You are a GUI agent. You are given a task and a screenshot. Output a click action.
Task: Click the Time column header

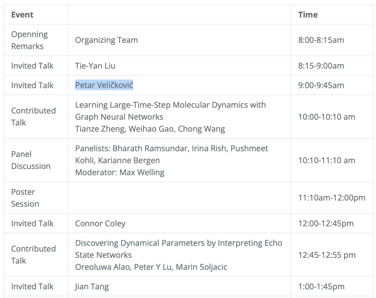click(308, 15)
